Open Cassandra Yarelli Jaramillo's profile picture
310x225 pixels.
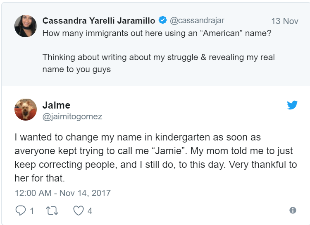click(x=26, y=26)
